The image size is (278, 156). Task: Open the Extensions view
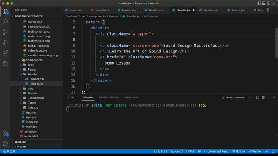(x=5, y=53)
